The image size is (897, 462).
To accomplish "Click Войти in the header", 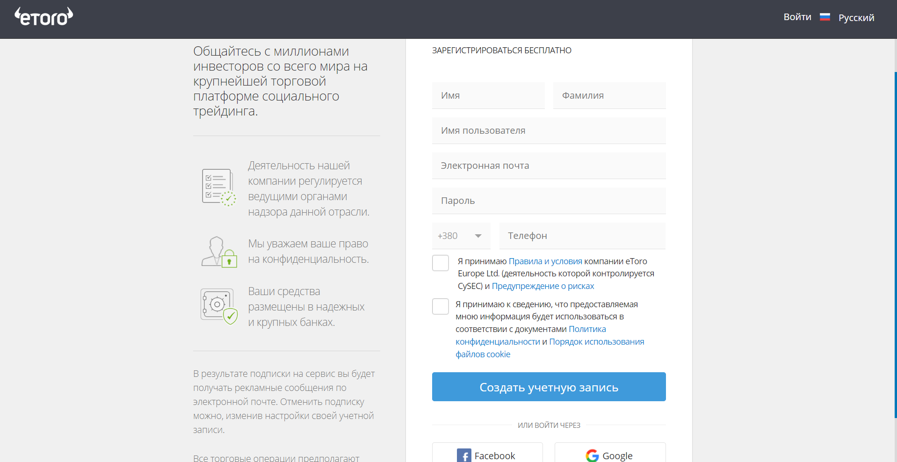I will tap(797, 17).
